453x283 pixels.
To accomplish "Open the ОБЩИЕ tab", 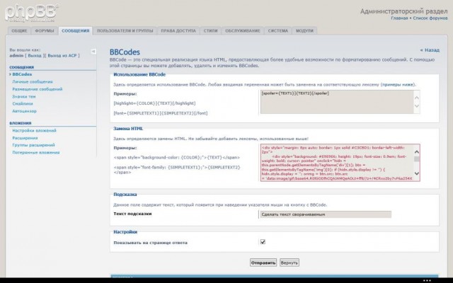I will (x=19, y=31).
